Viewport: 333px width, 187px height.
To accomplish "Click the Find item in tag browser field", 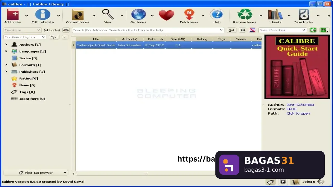I will click(x=25, y=37).
